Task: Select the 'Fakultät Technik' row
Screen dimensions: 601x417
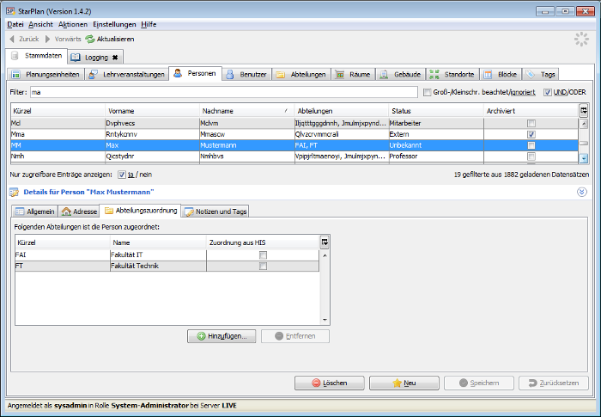Action: [167, 266]
